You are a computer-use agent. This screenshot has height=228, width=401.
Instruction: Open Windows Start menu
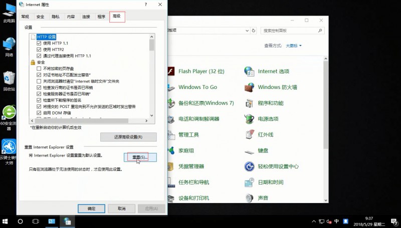[x=5, y=221]
